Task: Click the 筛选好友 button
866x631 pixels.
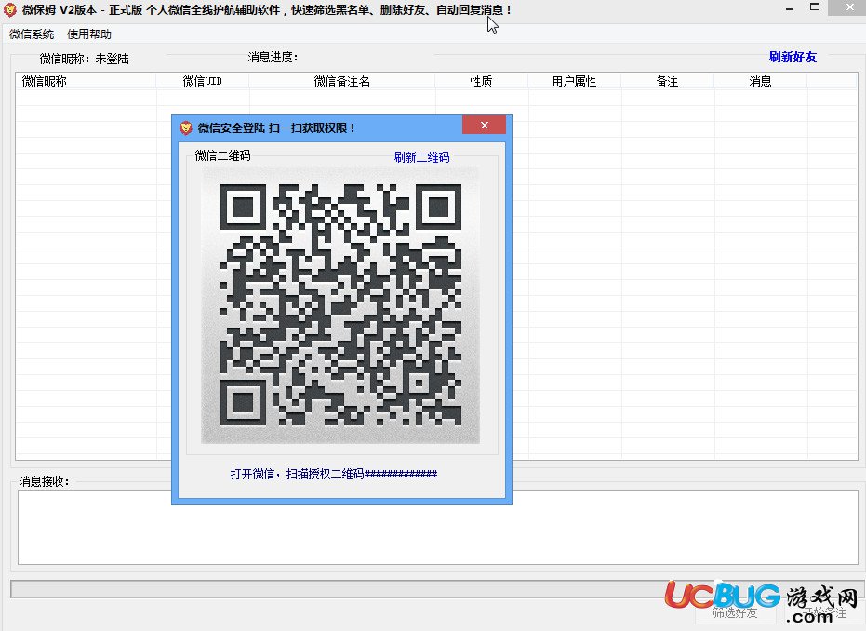Action: [x=735, y=612]
